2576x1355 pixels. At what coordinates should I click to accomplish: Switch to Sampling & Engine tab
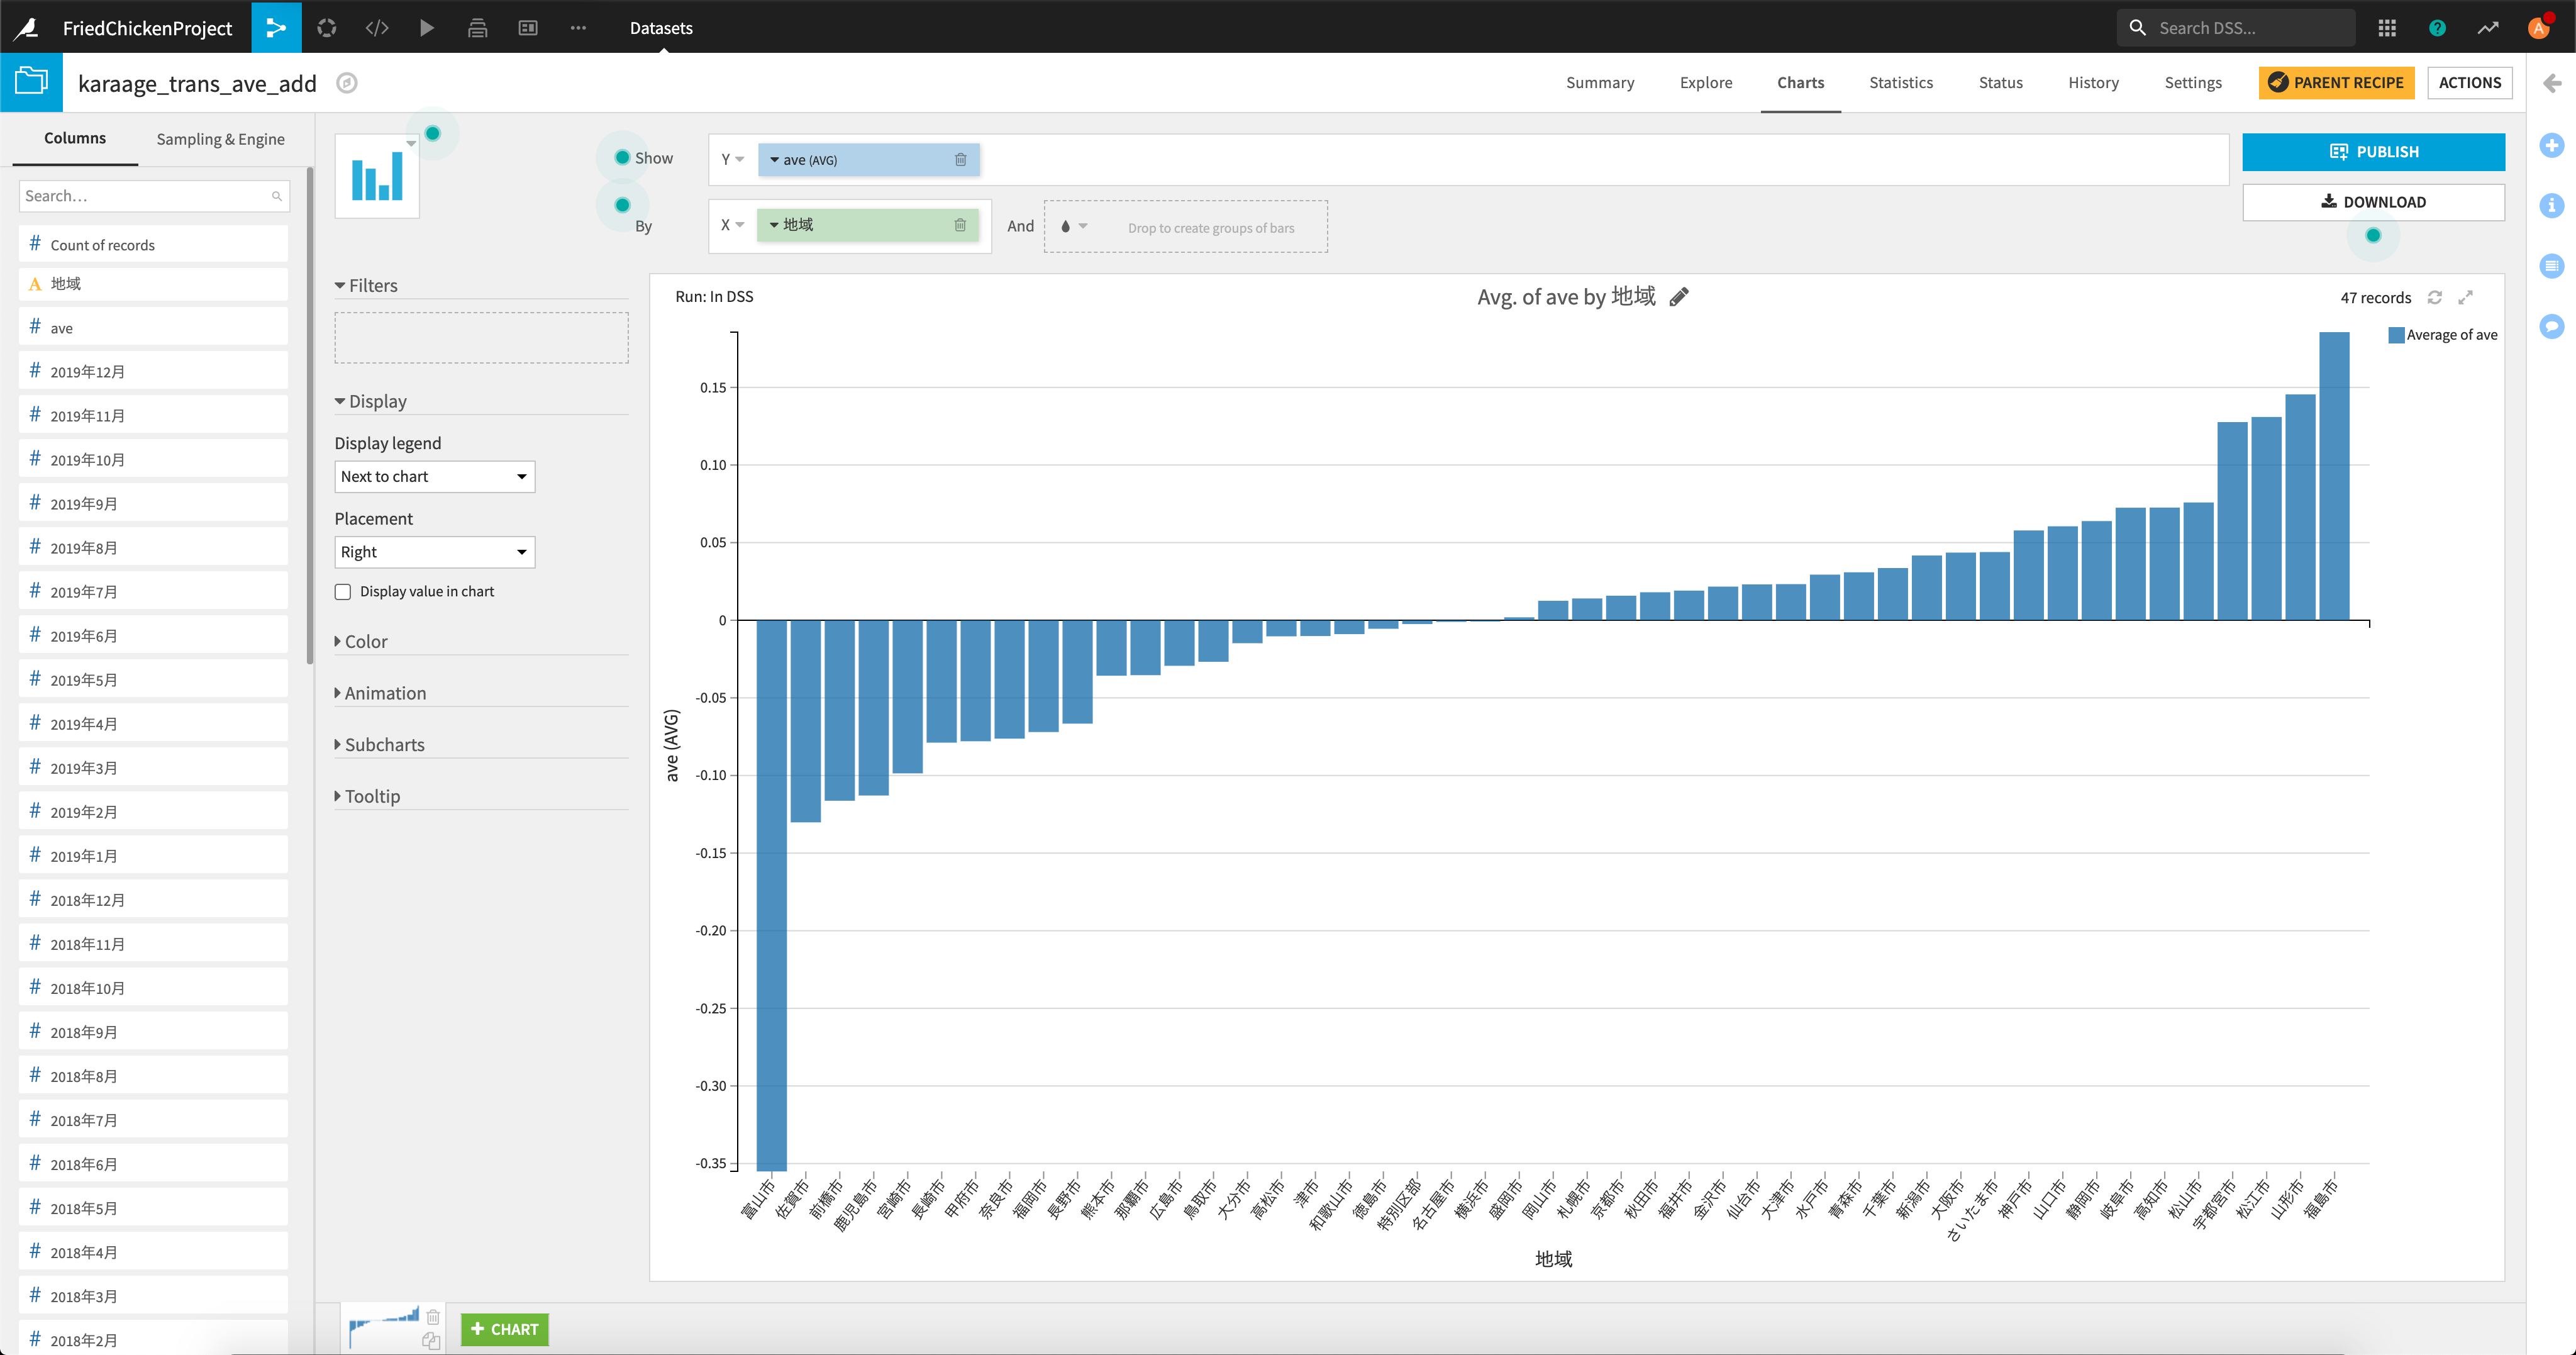click(220, 139)
